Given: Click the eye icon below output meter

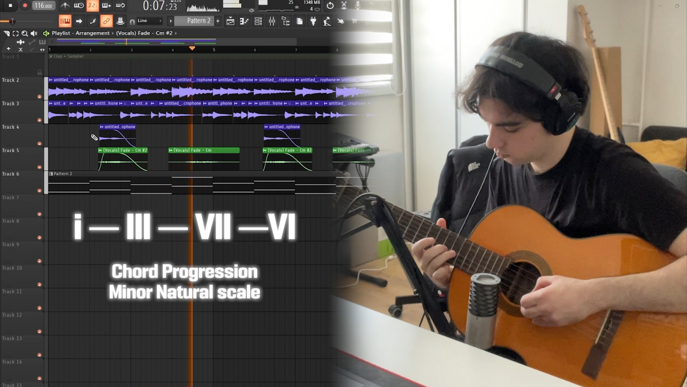Looking at the screenshot, I should click(252, 10).
